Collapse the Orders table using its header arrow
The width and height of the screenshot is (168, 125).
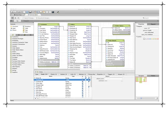click(x=90, y=24)
